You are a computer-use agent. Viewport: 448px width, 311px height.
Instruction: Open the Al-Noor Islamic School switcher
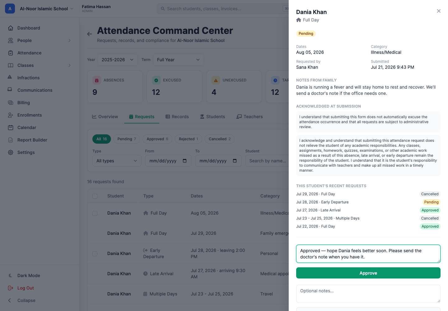[x=47, y=9]
